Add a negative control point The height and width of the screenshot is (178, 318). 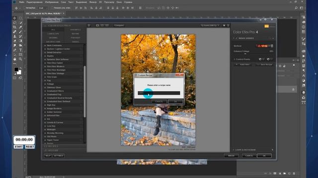(268, 59)
